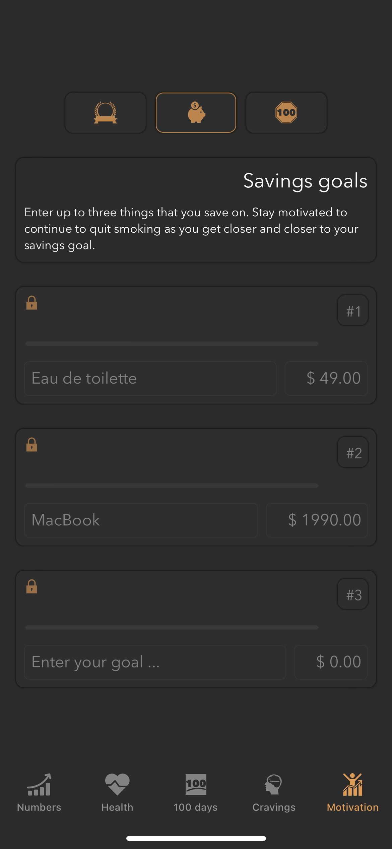Tap the lock icon on goal #2
The height and width of the screenshot is (849, 392).
pos(32,445)
